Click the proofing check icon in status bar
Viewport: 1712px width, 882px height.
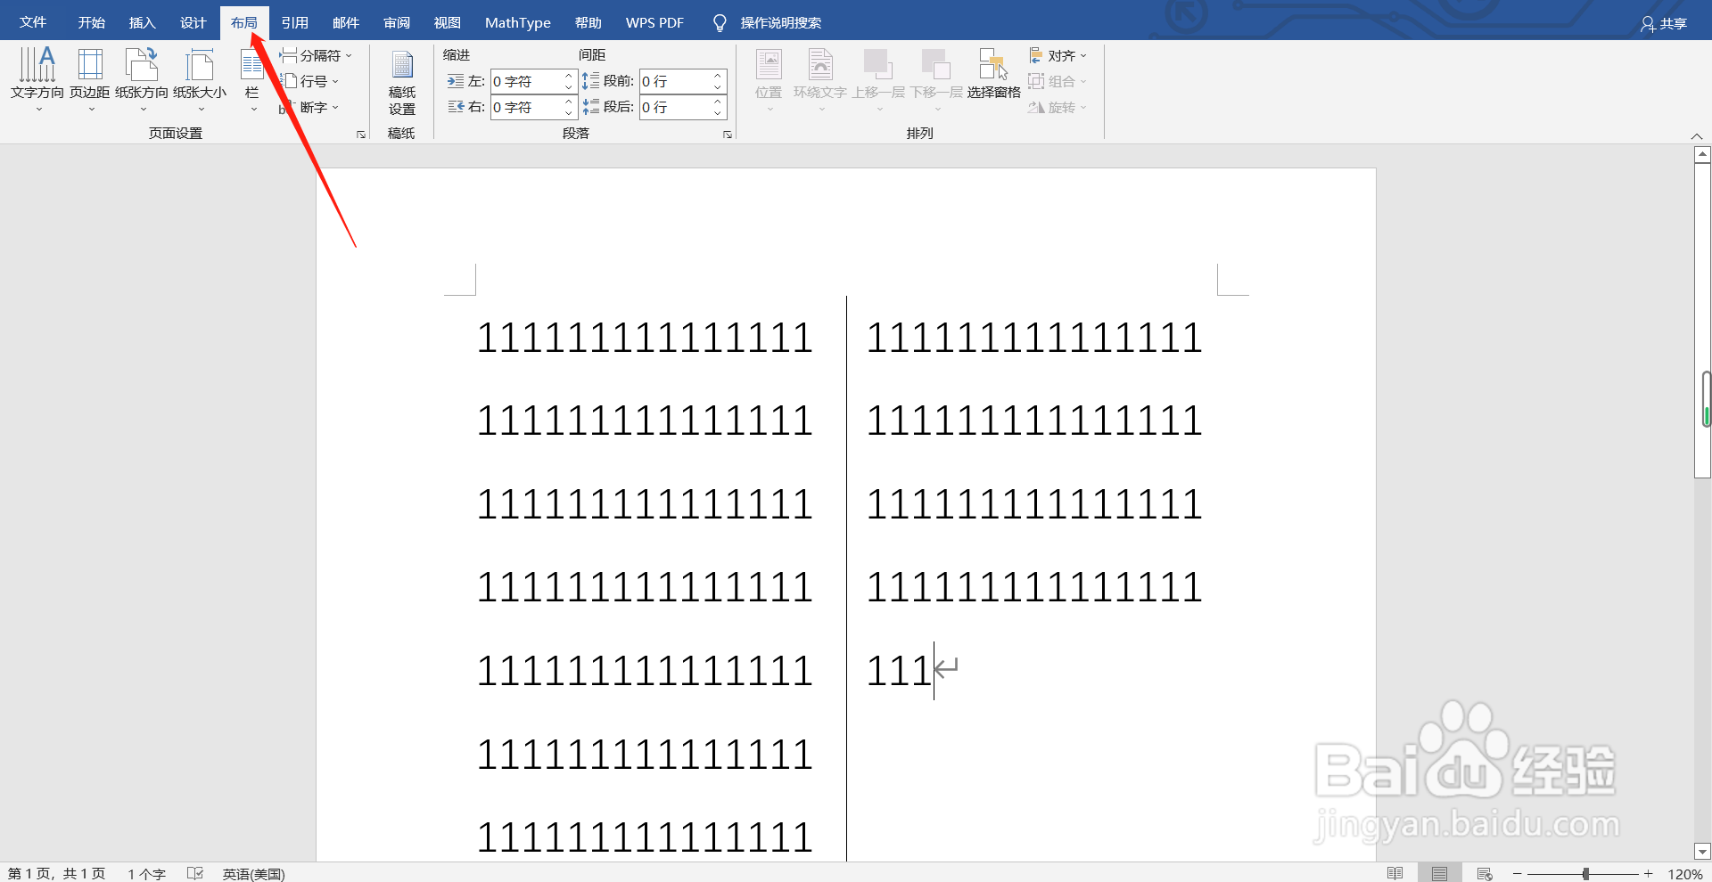(x=195, y=873)
